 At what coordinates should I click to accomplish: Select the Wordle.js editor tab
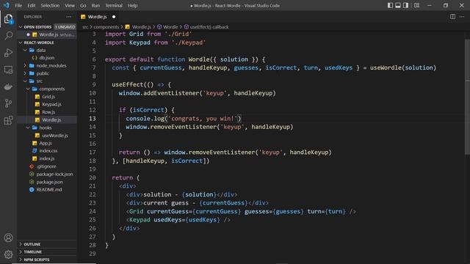pos(98,17)
